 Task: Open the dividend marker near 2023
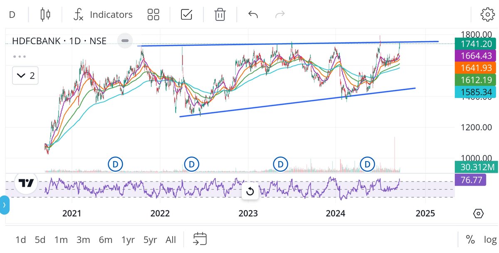280,164
